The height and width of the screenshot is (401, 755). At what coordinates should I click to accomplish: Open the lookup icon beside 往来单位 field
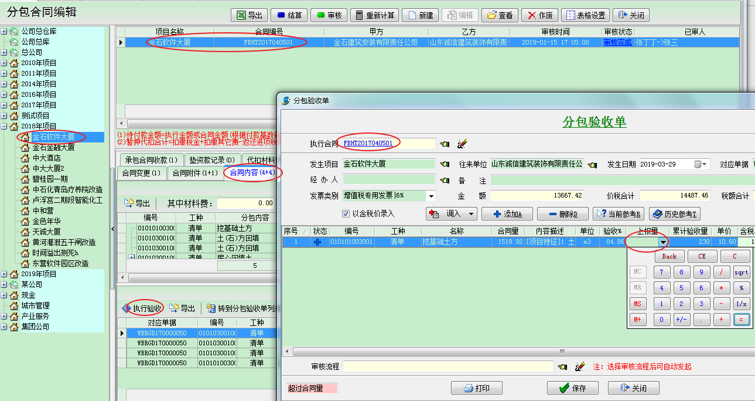[x=593, y=165]
